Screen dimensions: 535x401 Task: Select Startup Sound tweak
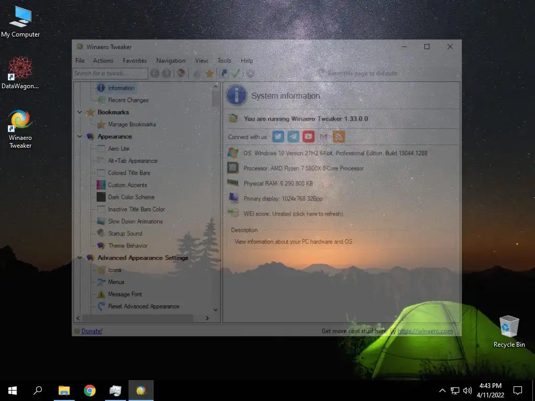tap(125, 233)
